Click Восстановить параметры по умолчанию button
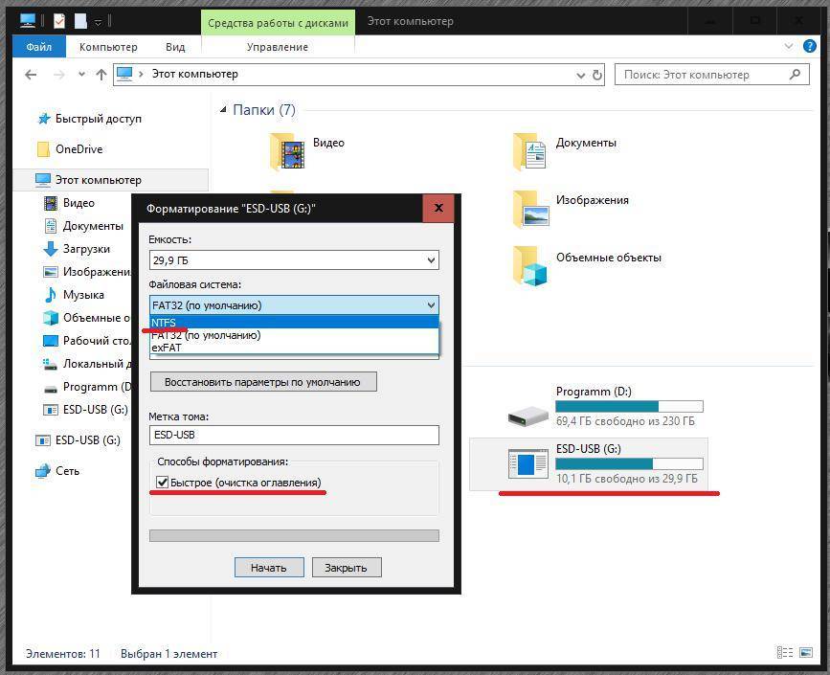The width and height of the screenshot is (830, 675). click(263, 381)
